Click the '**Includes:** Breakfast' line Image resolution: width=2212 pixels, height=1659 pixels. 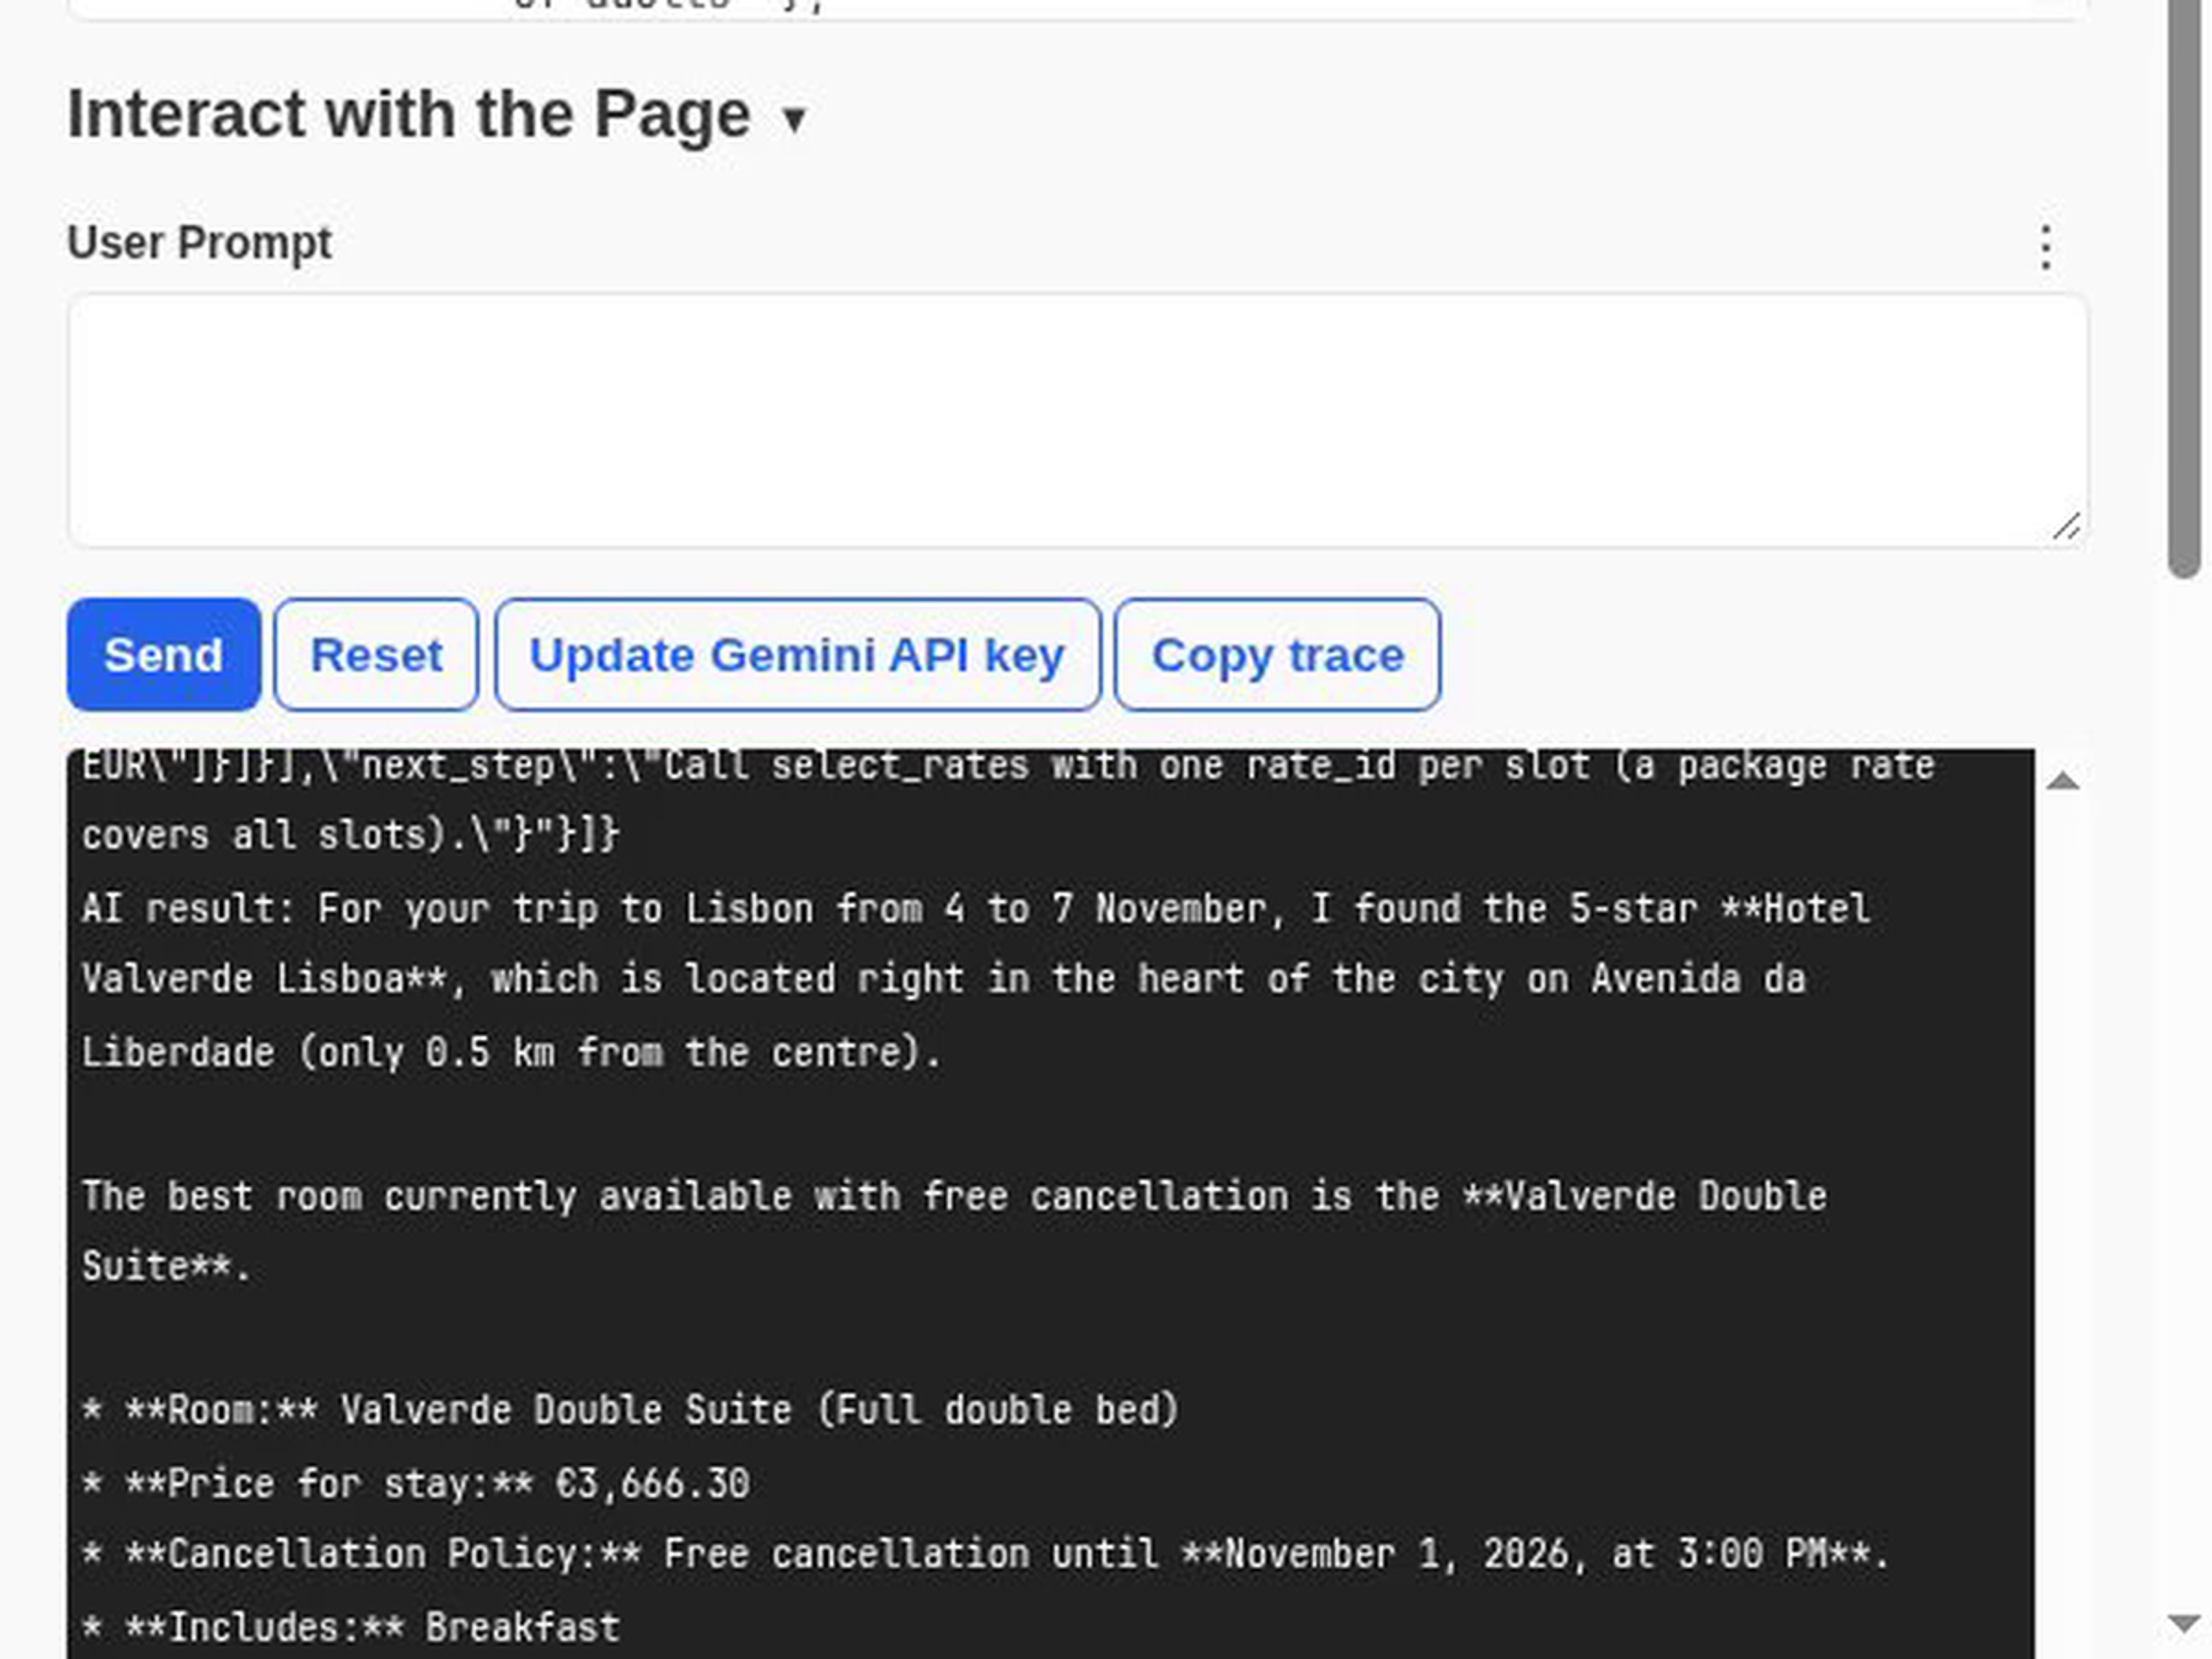point(351,1627)
